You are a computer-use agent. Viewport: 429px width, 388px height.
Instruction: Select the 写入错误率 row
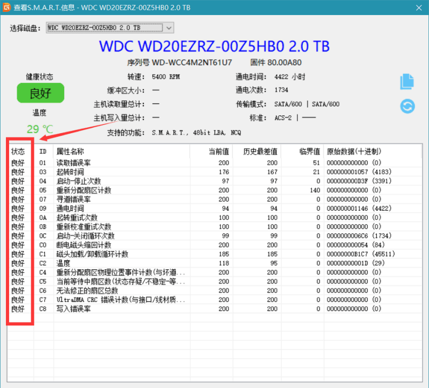[214, 309]
